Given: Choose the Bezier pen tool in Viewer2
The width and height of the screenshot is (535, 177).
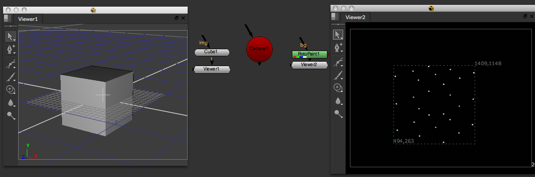Looking at the screenshot, I should pyautogui.click(x=338, y=47).
